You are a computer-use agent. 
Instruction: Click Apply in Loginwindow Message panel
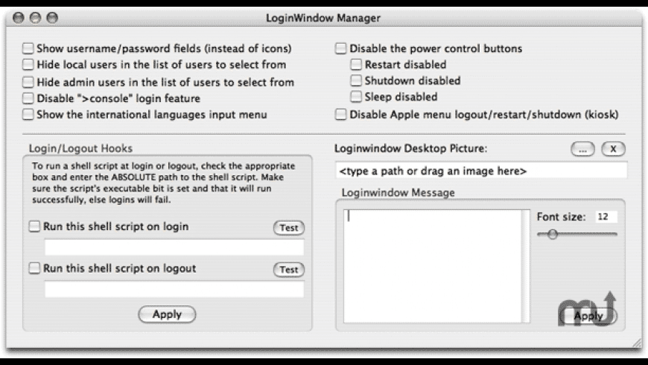(588, 317)
